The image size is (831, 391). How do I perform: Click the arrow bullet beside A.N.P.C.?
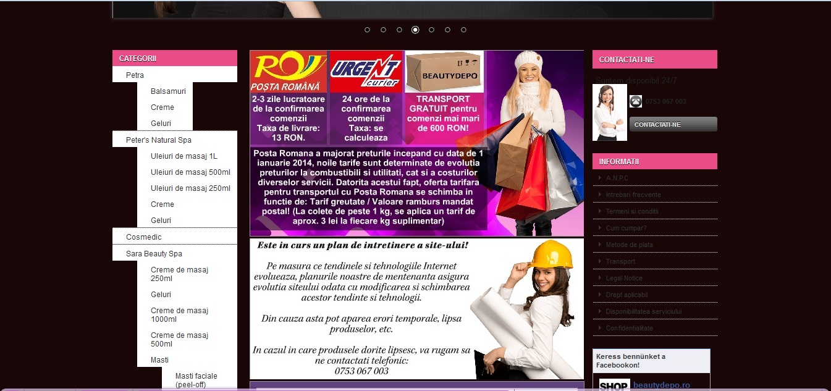click(x=599, y=178)
